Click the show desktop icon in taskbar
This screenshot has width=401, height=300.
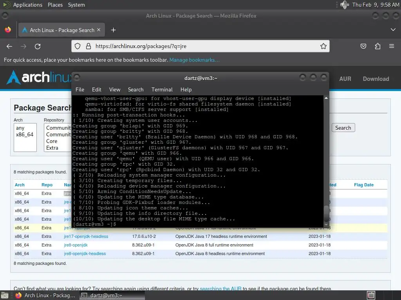click(x=5, y=295)
